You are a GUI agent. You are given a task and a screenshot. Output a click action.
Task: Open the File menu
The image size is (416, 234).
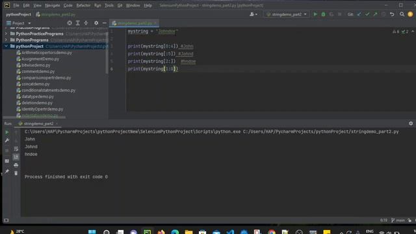click(16, 5)
